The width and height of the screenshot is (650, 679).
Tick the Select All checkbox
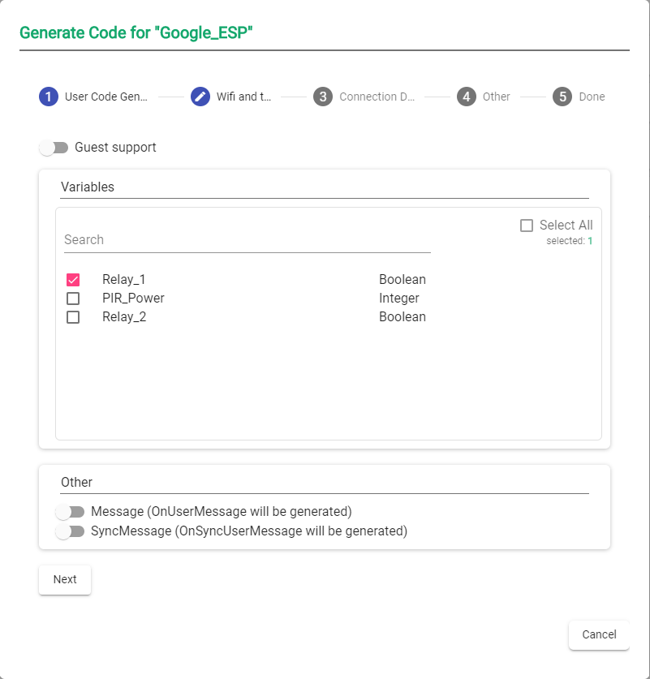pos(527,226)
